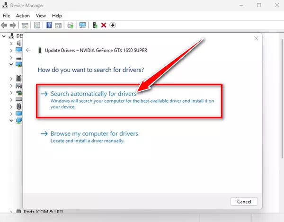The height and width of the screenshot is (222, 284).
Task: Open the View menu
Action: (x=41, y=16)
